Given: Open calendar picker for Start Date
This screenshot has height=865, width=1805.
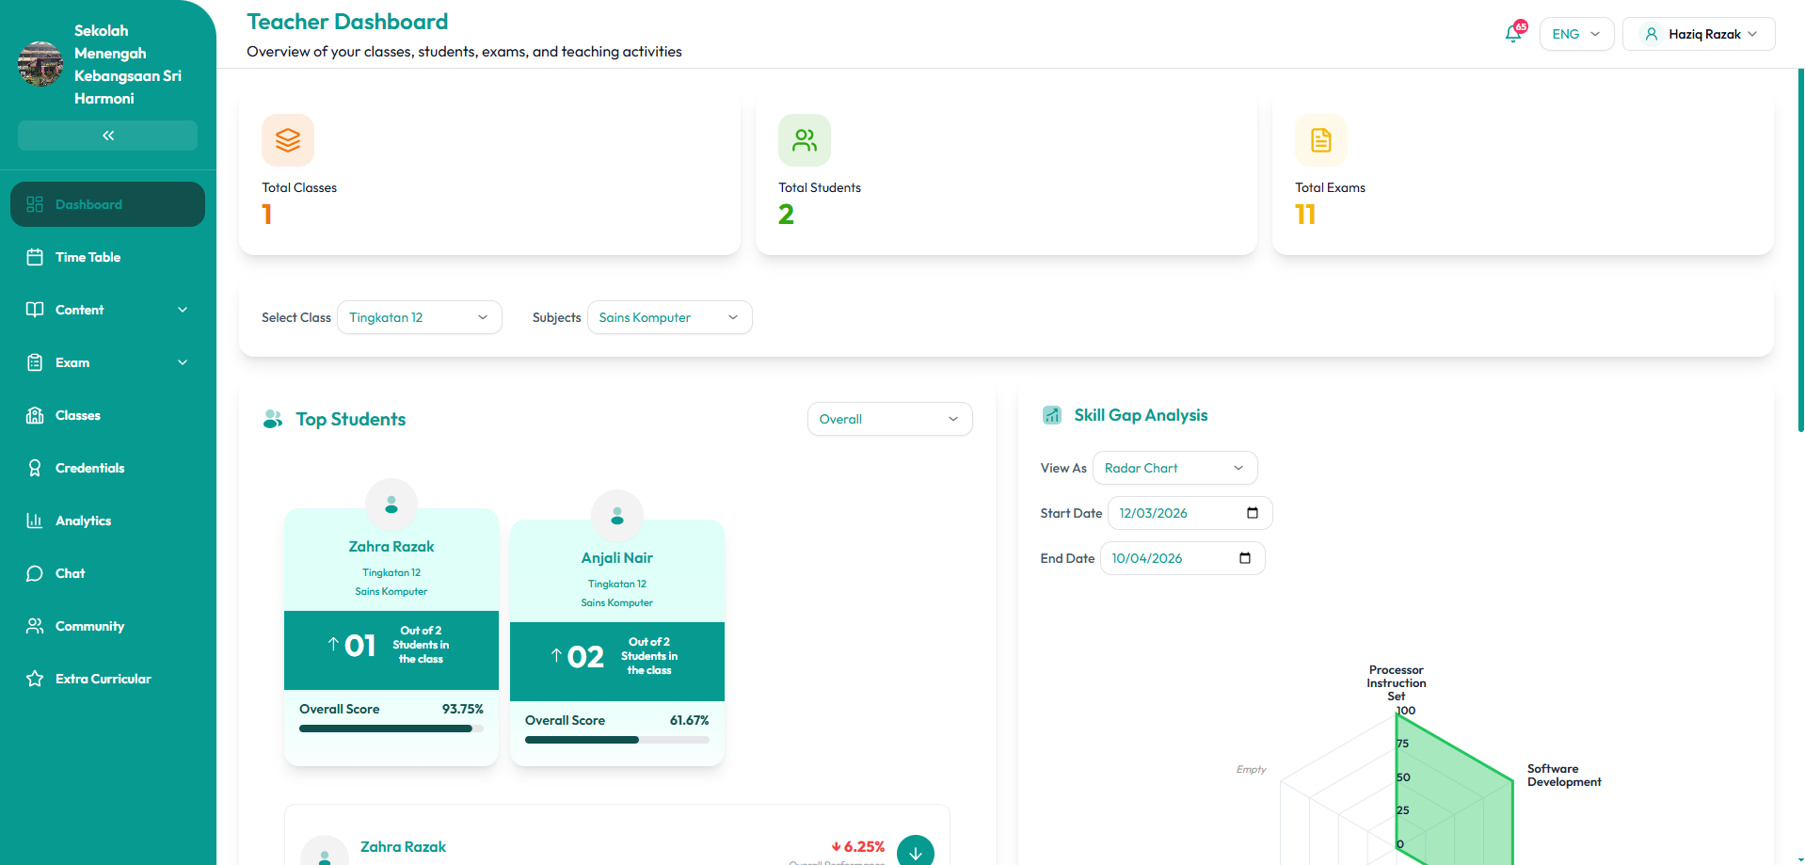Looking at the screenshot, I should (1252, 513).
